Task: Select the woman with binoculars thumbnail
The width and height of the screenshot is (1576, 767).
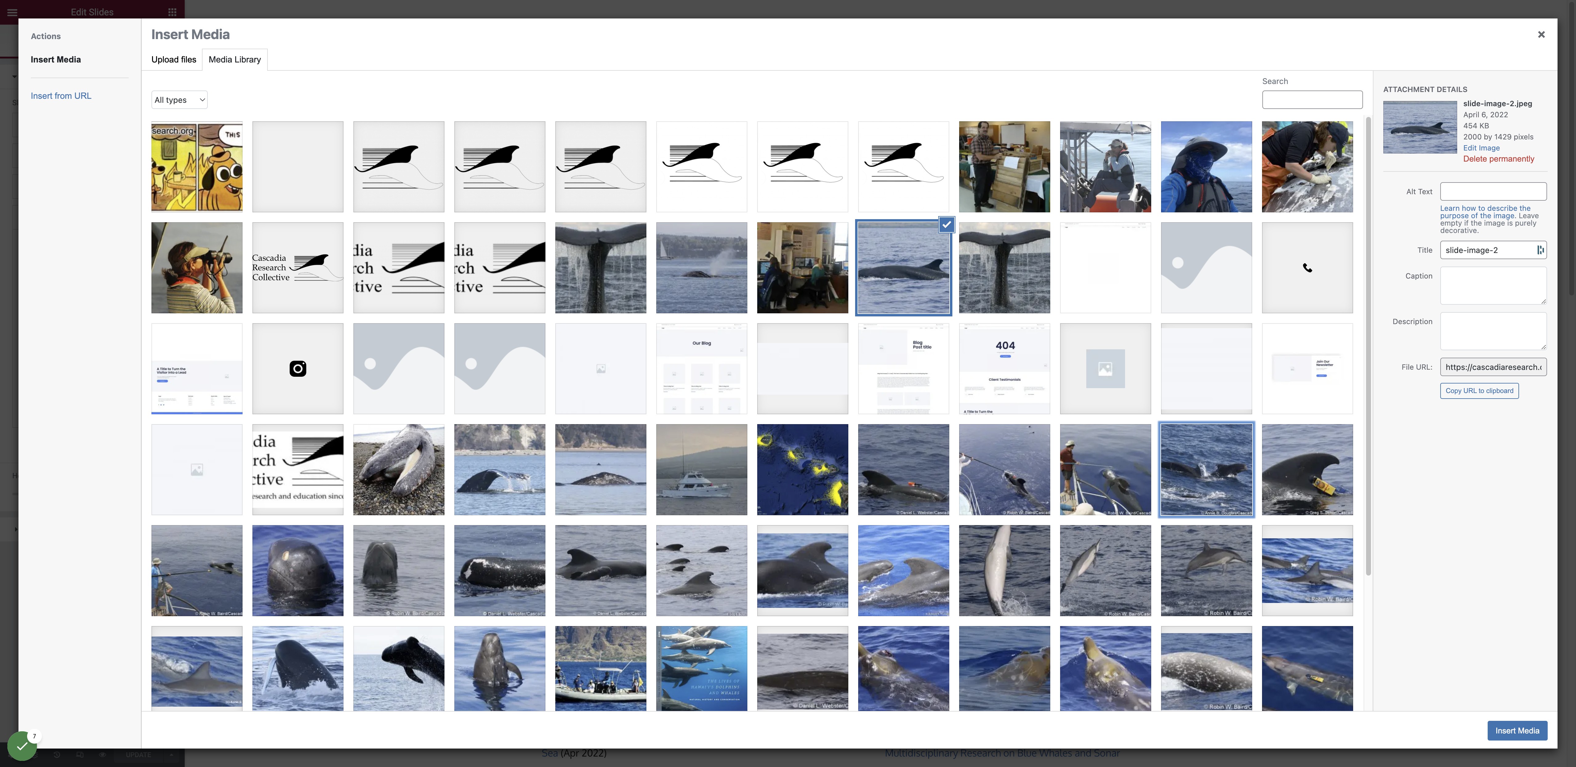Action: click(197, 268)
